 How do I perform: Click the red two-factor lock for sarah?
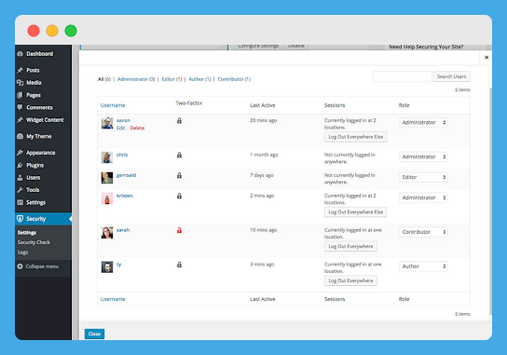pyautogui.click(x=179, y=230)
